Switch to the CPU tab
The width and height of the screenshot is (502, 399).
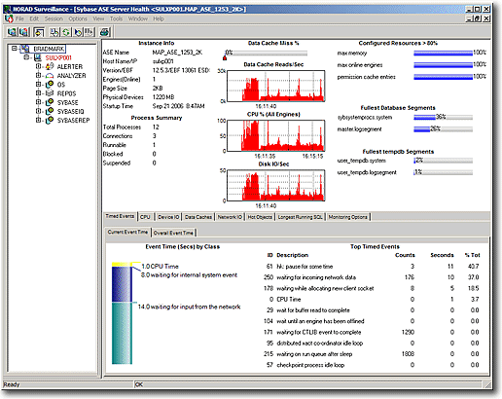[x=145, y=217]
